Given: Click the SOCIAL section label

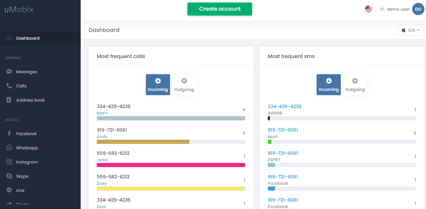Looking at the screenshot, I should point(12,120).
